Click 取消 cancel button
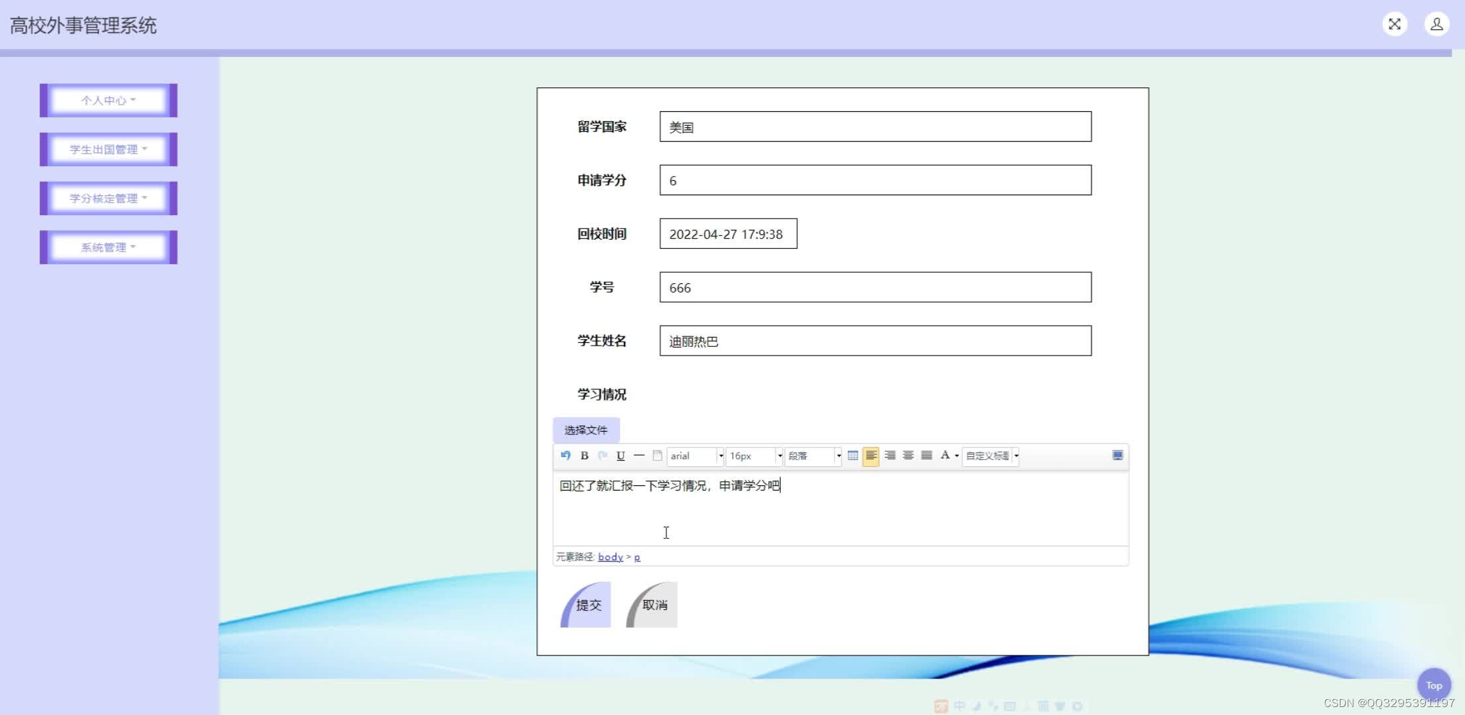The image size is (1465, 715). [x=652, y=605]
